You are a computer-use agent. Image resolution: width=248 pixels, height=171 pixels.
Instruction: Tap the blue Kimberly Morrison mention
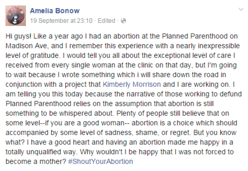(132, 84)
